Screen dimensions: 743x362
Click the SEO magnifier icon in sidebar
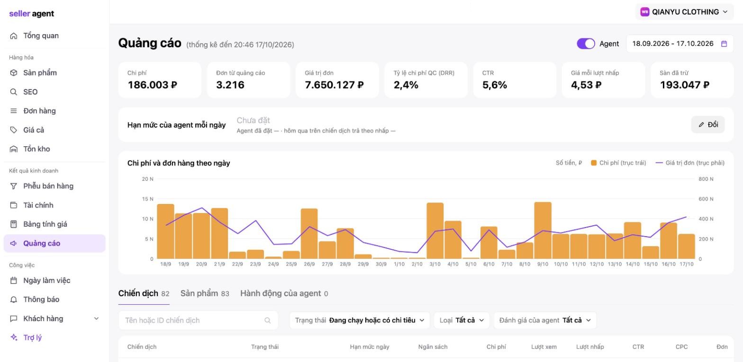point(14,92)
